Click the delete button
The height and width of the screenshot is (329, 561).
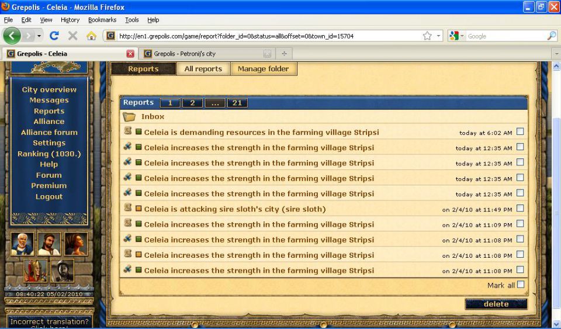496,304
